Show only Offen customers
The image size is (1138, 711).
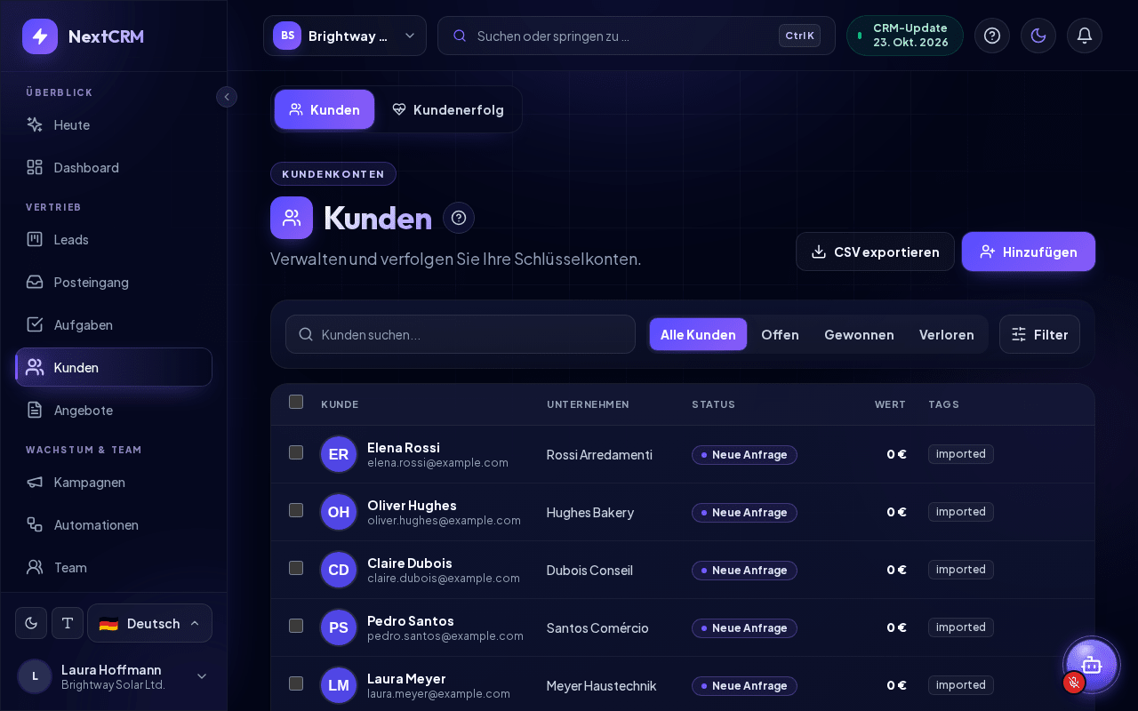click(780, 334)
